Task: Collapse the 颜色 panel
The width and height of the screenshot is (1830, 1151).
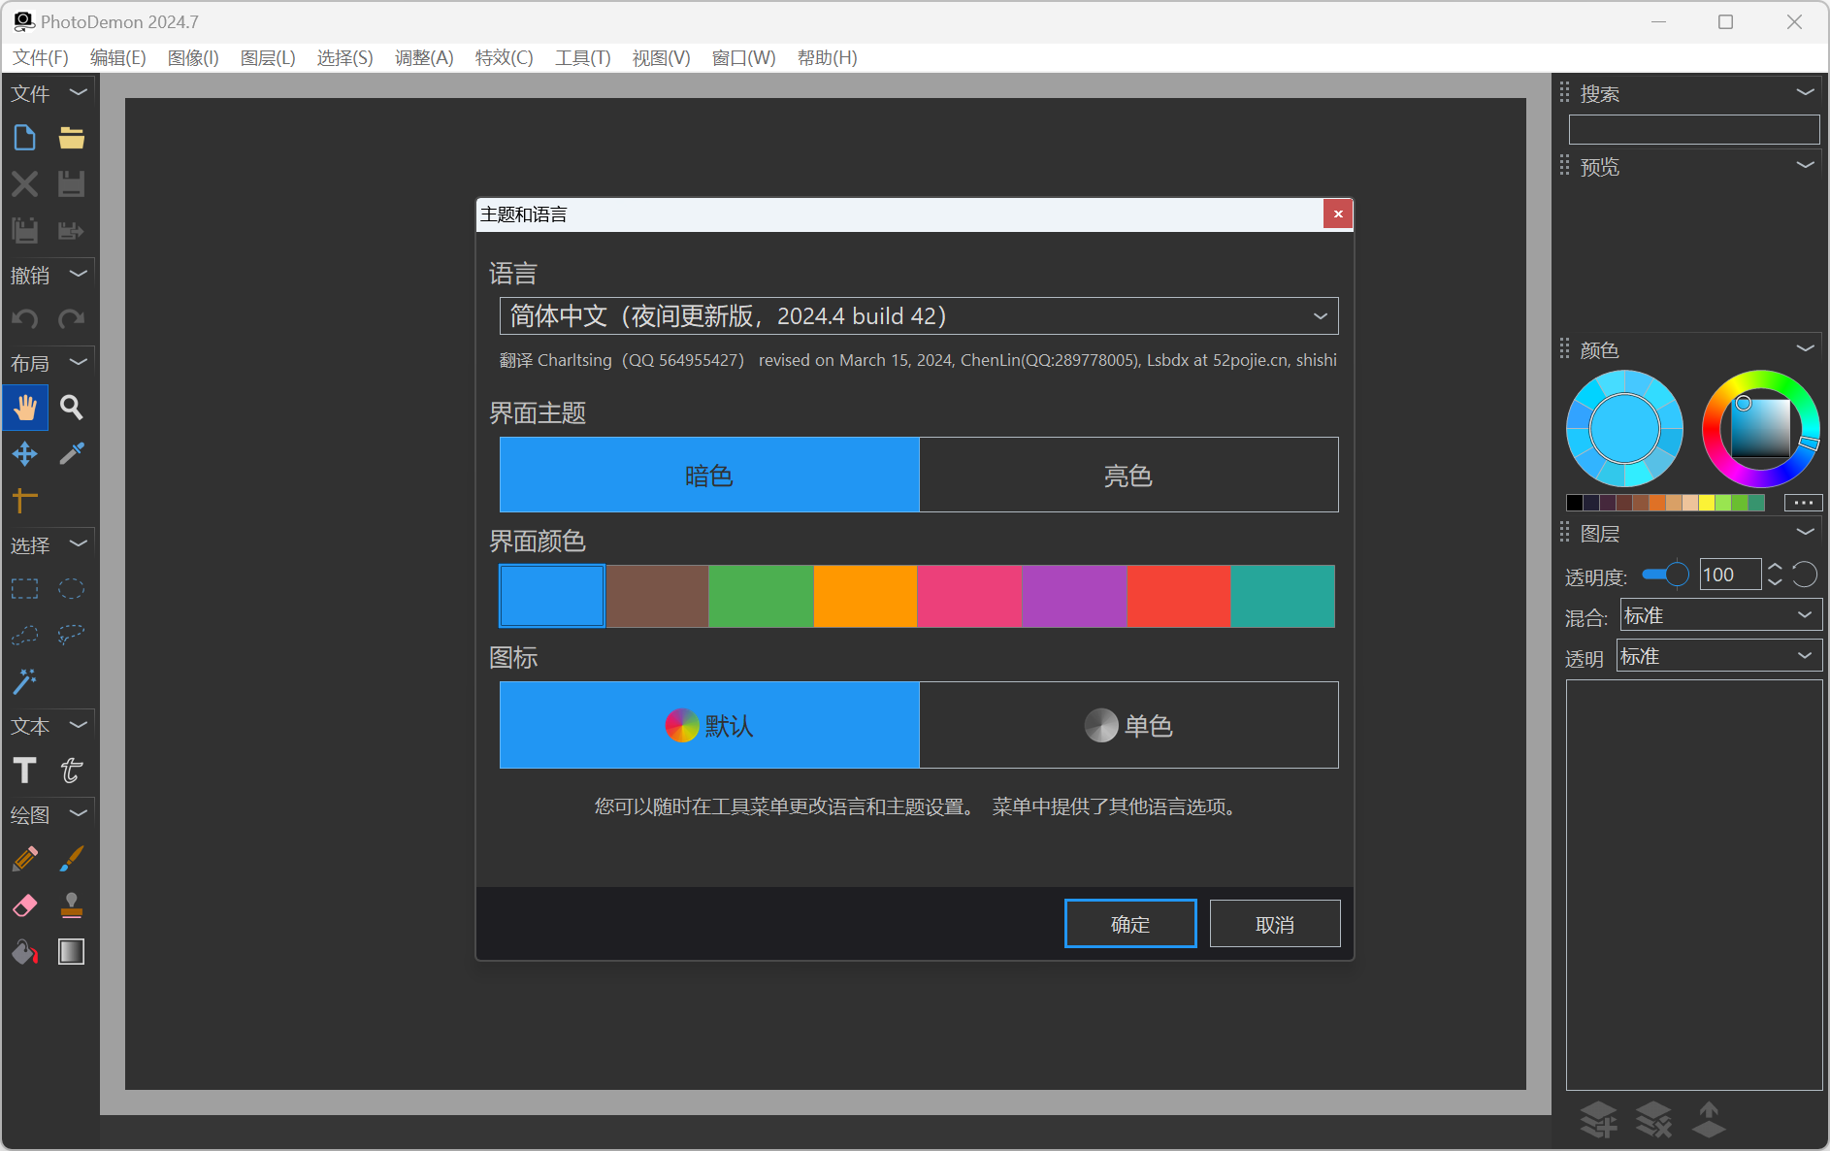Action: click(1805, 349)
